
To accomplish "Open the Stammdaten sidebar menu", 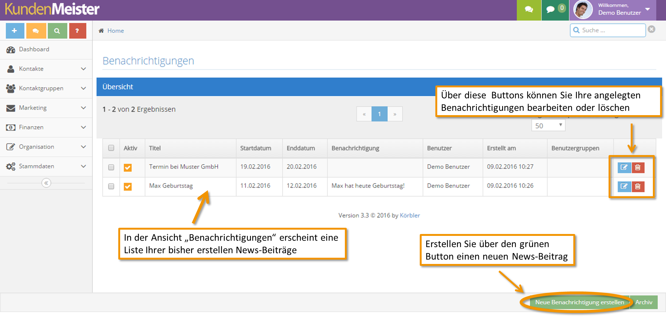I will (x=46, y=166).
